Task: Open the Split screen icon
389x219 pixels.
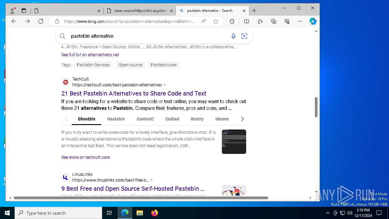Action: tap(246, 21)
